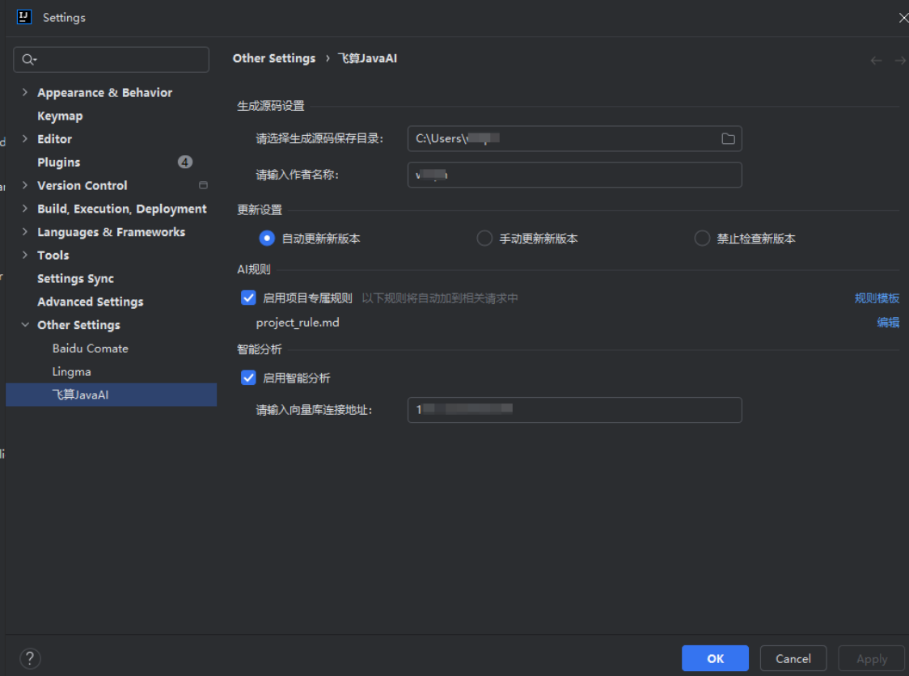Click Version Control project-level icon
This screenshot has height=676, width=909.
tap(203, 185)
